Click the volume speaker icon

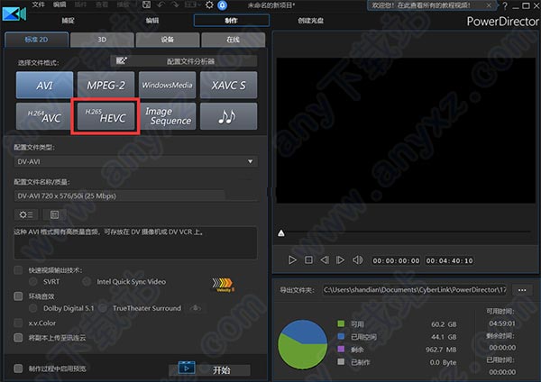click(x=357, y=260)
